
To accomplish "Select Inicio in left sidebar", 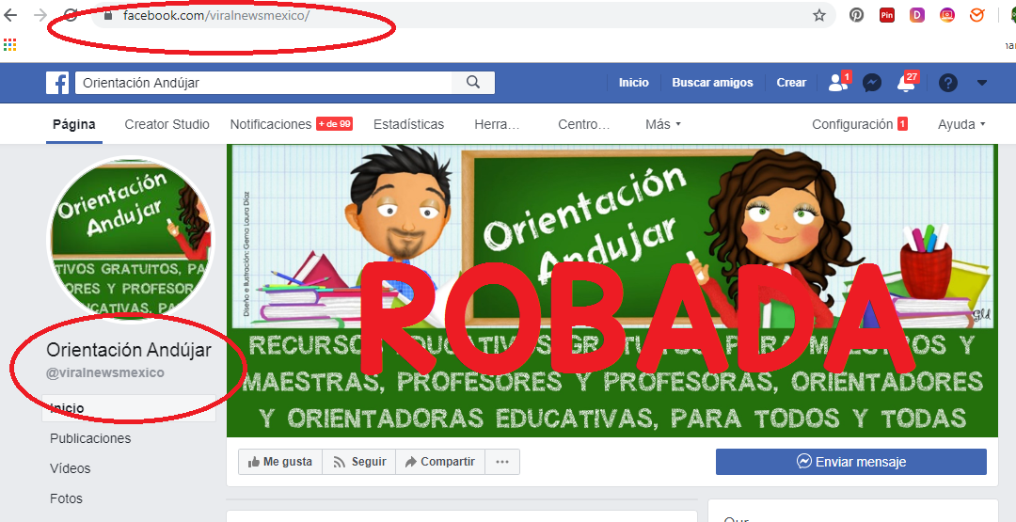I will pos(128,408).
